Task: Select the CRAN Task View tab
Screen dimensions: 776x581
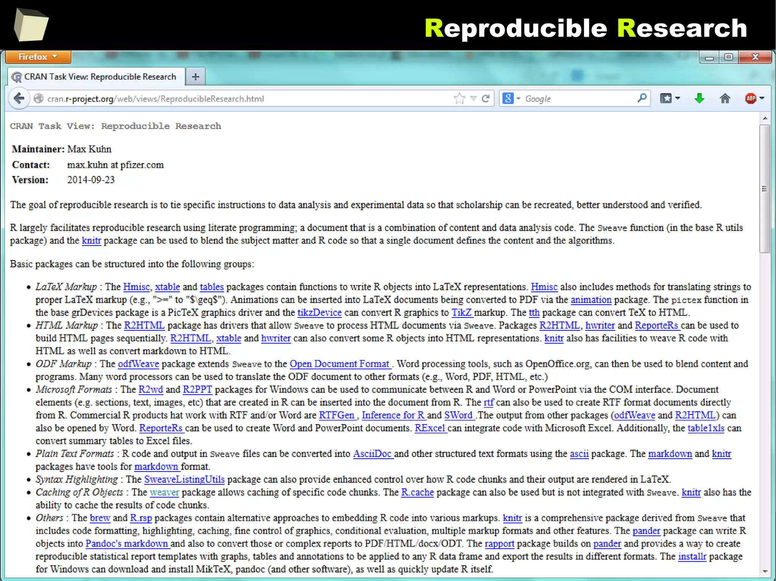Action: (x=96, y=77)
